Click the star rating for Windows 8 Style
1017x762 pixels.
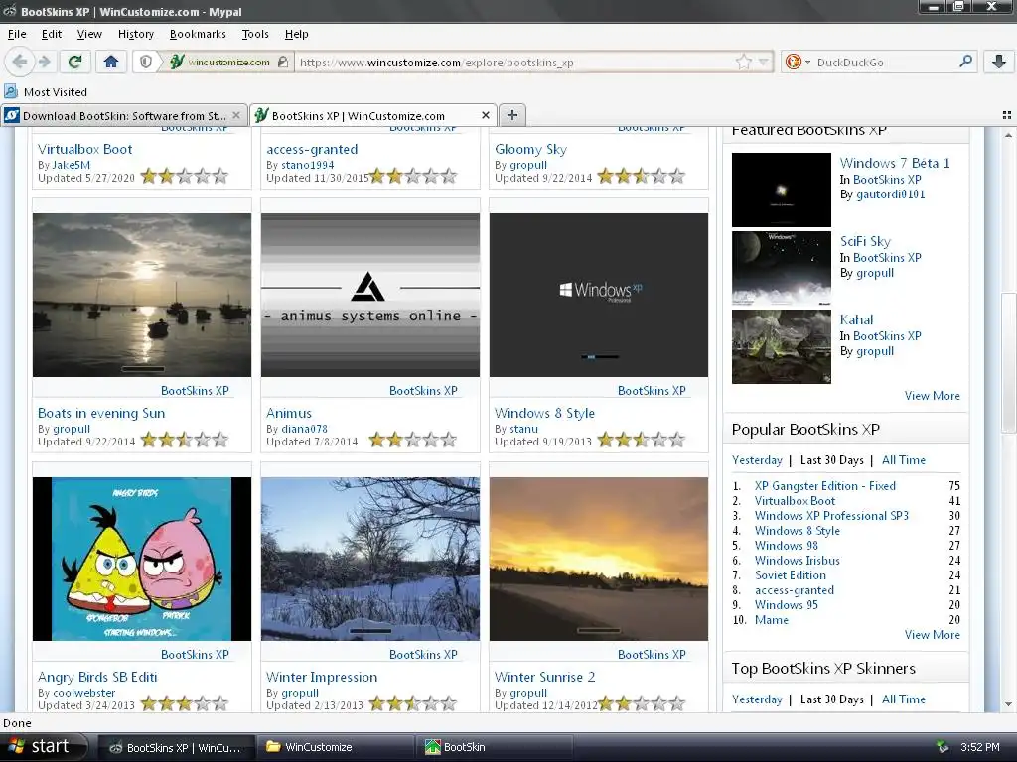click(x=641, y=440)
